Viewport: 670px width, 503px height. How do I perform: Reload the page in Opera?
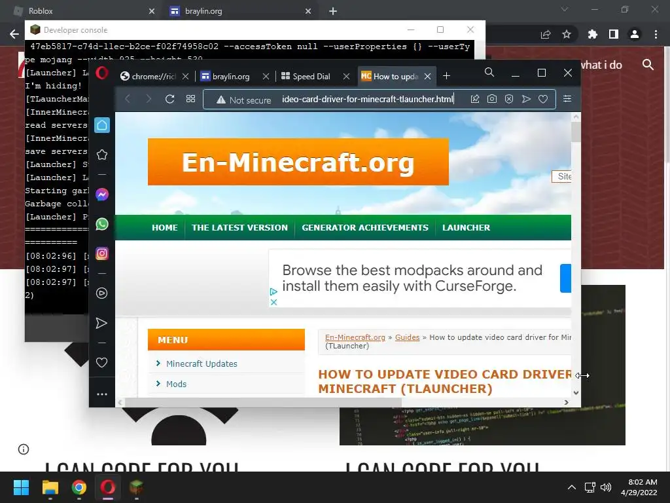[x=169, y=100]
